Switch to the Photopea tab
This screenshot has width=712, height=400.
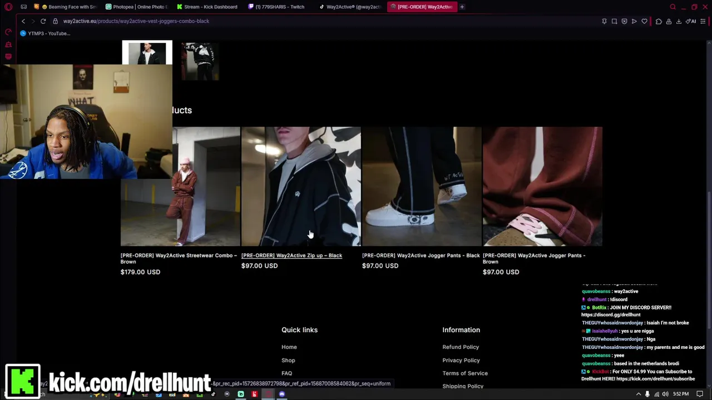(x=137, y=7)
